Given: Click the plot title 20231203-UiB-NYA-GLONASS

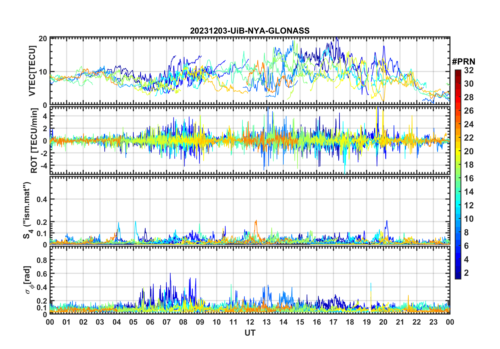Looking at the screenshot, I should coord(250,31).
